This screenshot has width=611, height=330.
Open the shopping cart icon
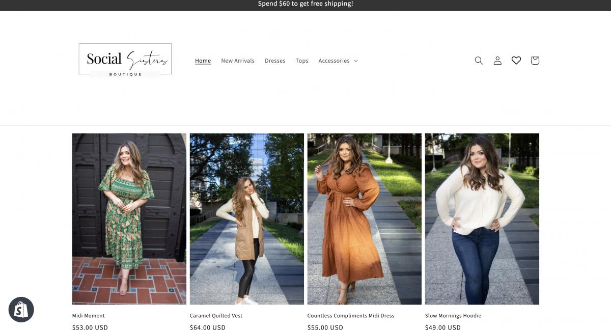[535, 61]
